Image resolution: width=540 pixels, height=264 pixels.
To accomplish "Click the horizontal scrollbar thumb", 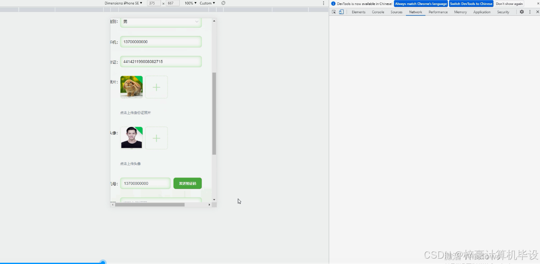I will pyautogui.click(x=150, y=205).
